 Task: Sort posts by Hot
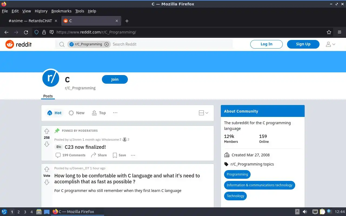coord(54,113)
